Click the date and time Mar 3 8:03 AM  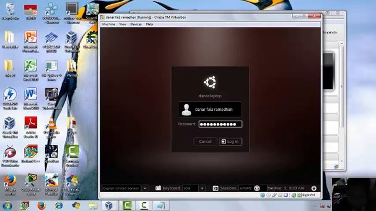click(286, 188)
